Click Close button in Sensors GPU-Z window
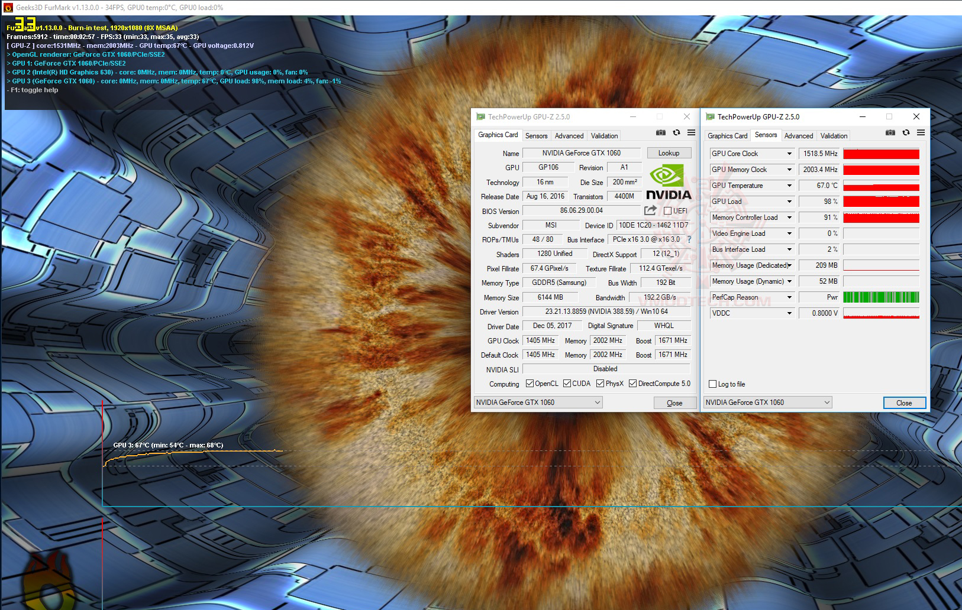The height and width of the screenshot is (610, 962). (x=904, y=403)
